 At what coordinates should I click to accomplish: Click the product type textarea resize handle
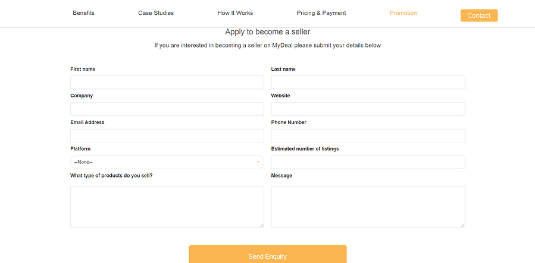pyautogui.click(x=262, y=225)
